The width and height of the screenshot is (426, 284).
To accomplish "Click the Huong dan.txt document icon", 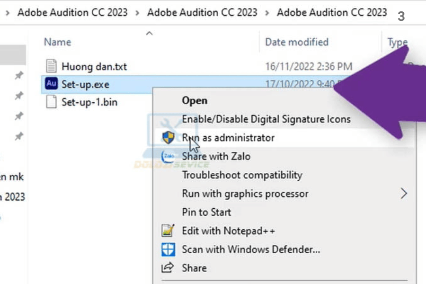I will pos(52,66).
